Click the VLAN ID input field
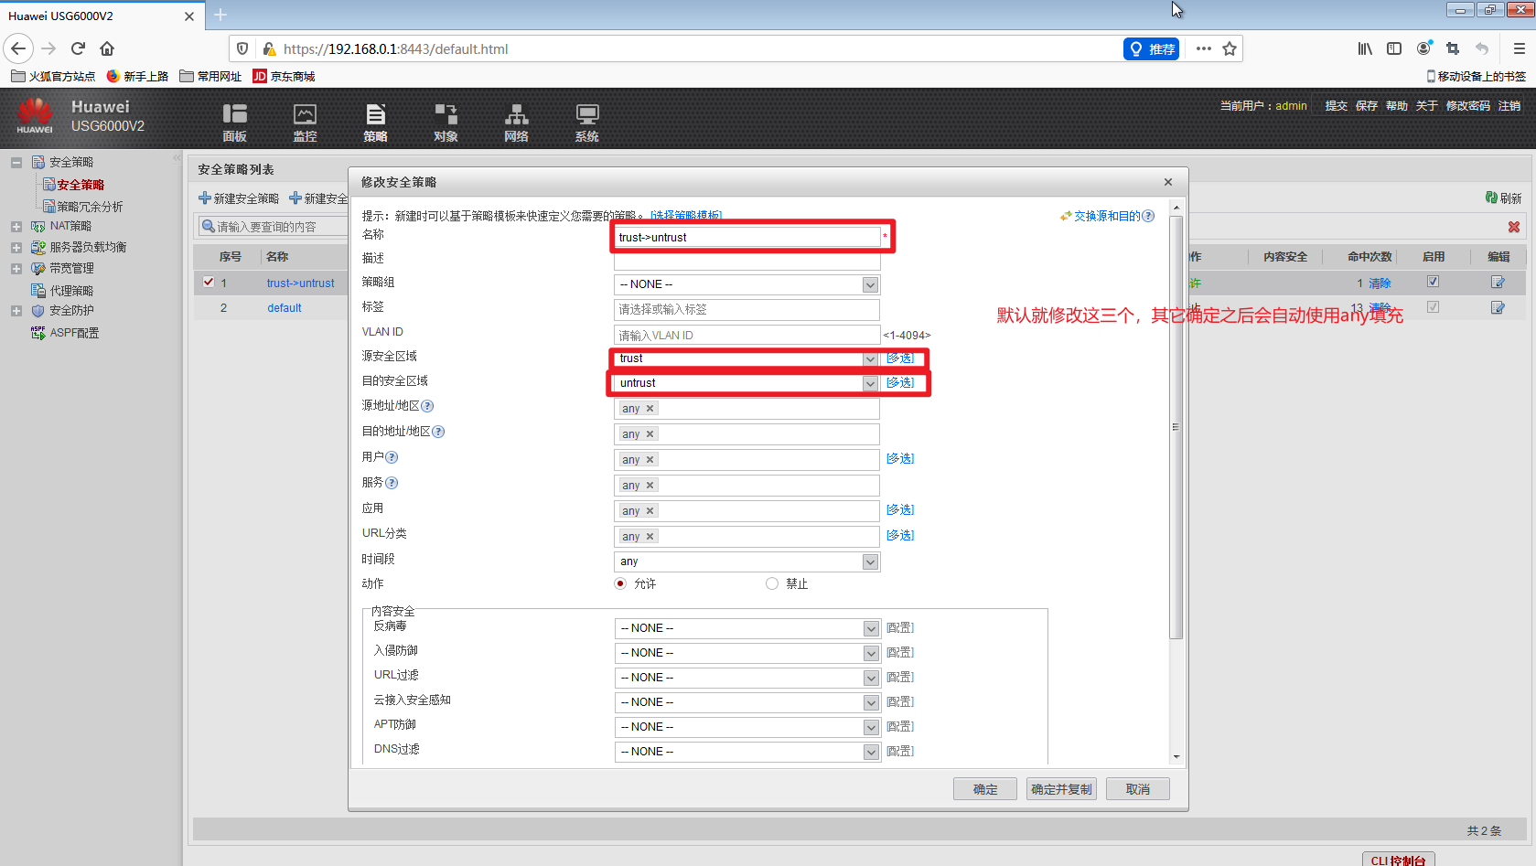Screen dimensions: 1536x866 pos(747,335)
